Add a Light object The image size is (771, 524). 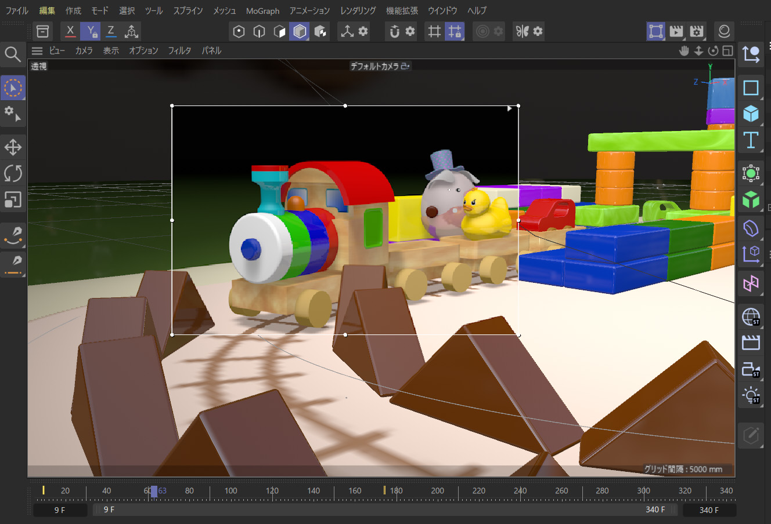click(751, 396)
